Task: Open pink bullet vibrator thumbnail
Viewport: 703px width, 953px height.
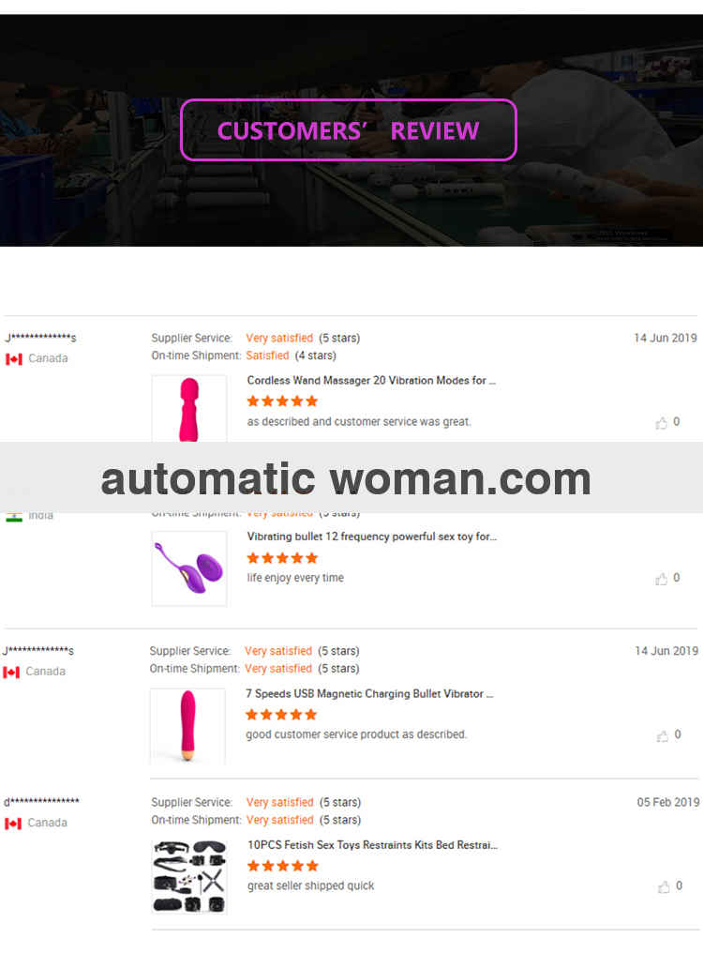Action: pos(187,726)
